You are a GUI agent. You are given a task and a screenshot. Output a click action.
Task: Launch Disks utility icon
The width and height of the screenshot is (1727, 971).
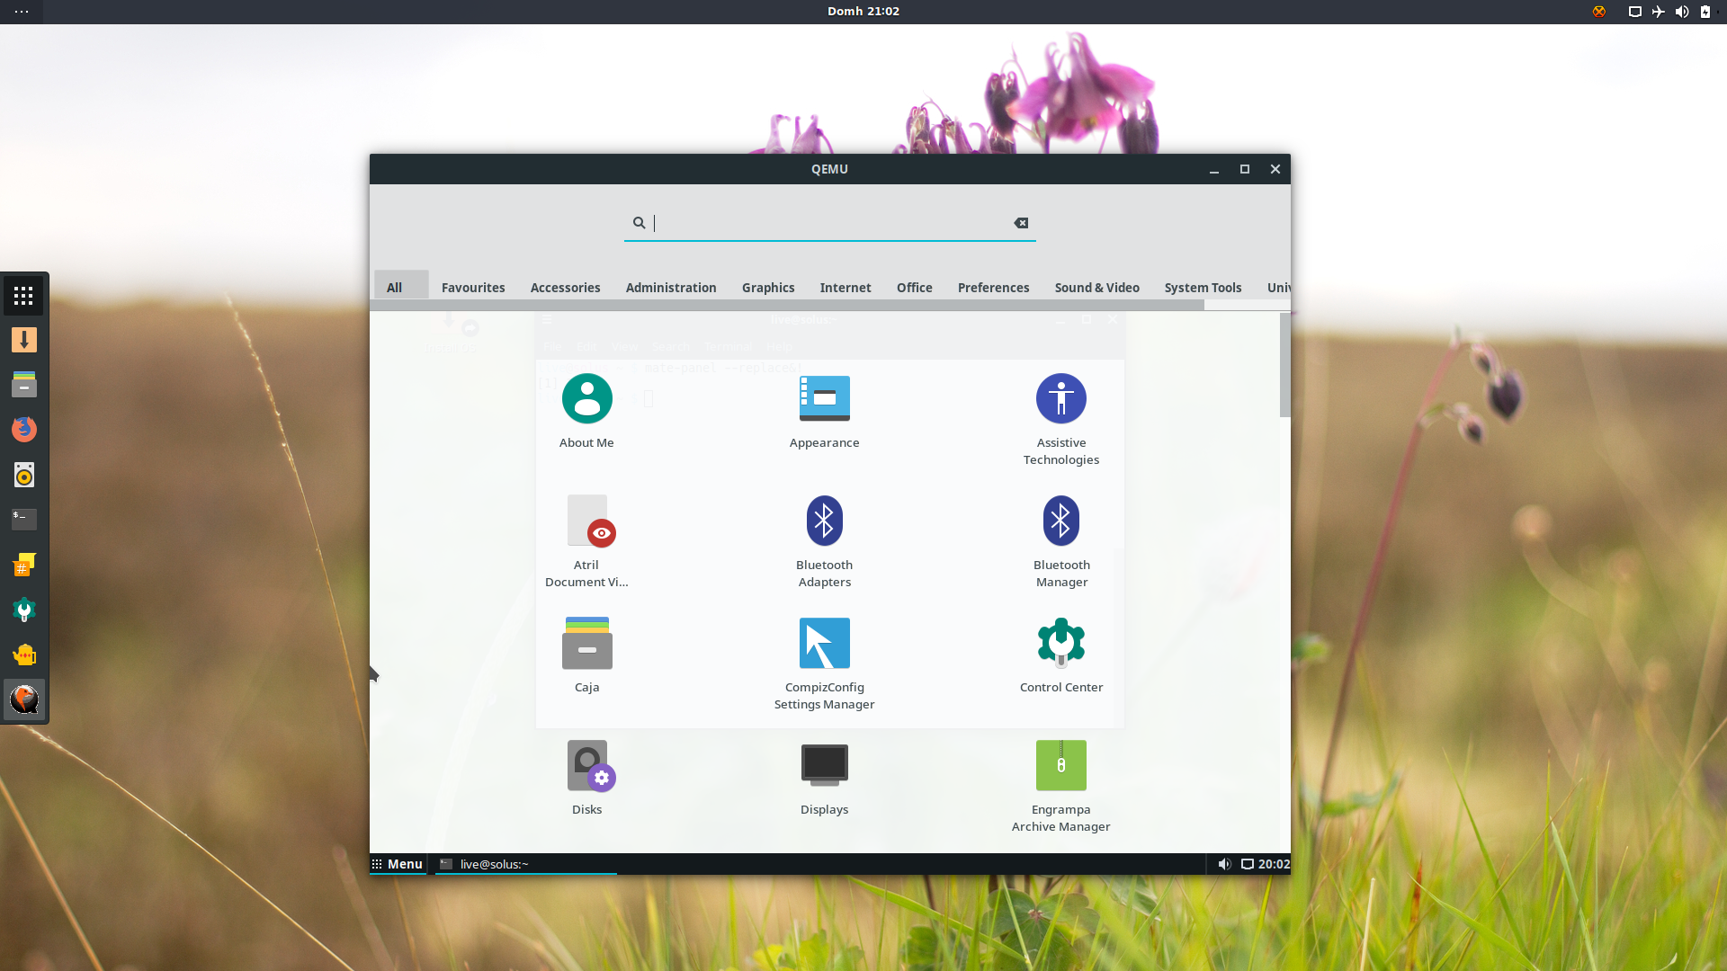[590, 765]
